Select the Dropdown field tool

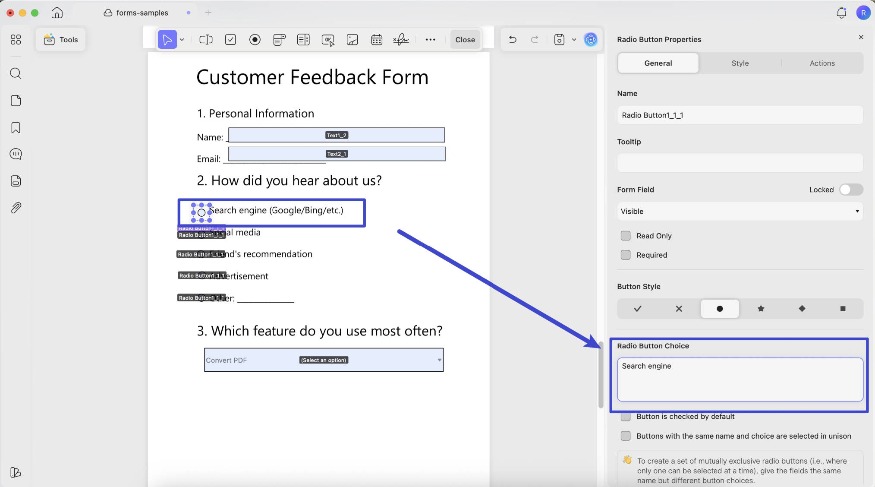tap(279, 40)
